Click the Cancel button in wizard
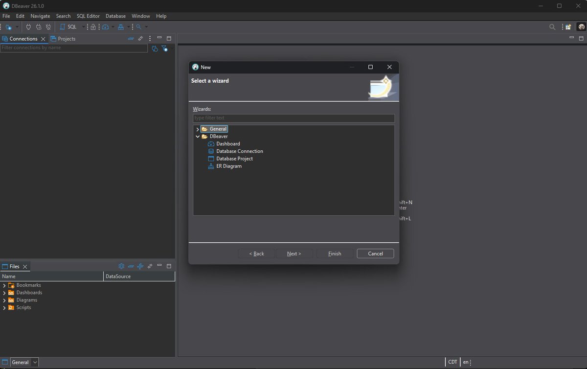Viewport: 587px width, 369px height. click(375, 254)
